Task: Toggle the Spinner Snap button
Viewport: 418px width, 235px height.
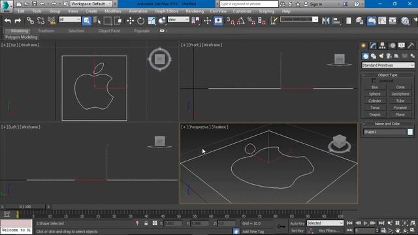Action: pyautogui.click(x=262, y=21)
